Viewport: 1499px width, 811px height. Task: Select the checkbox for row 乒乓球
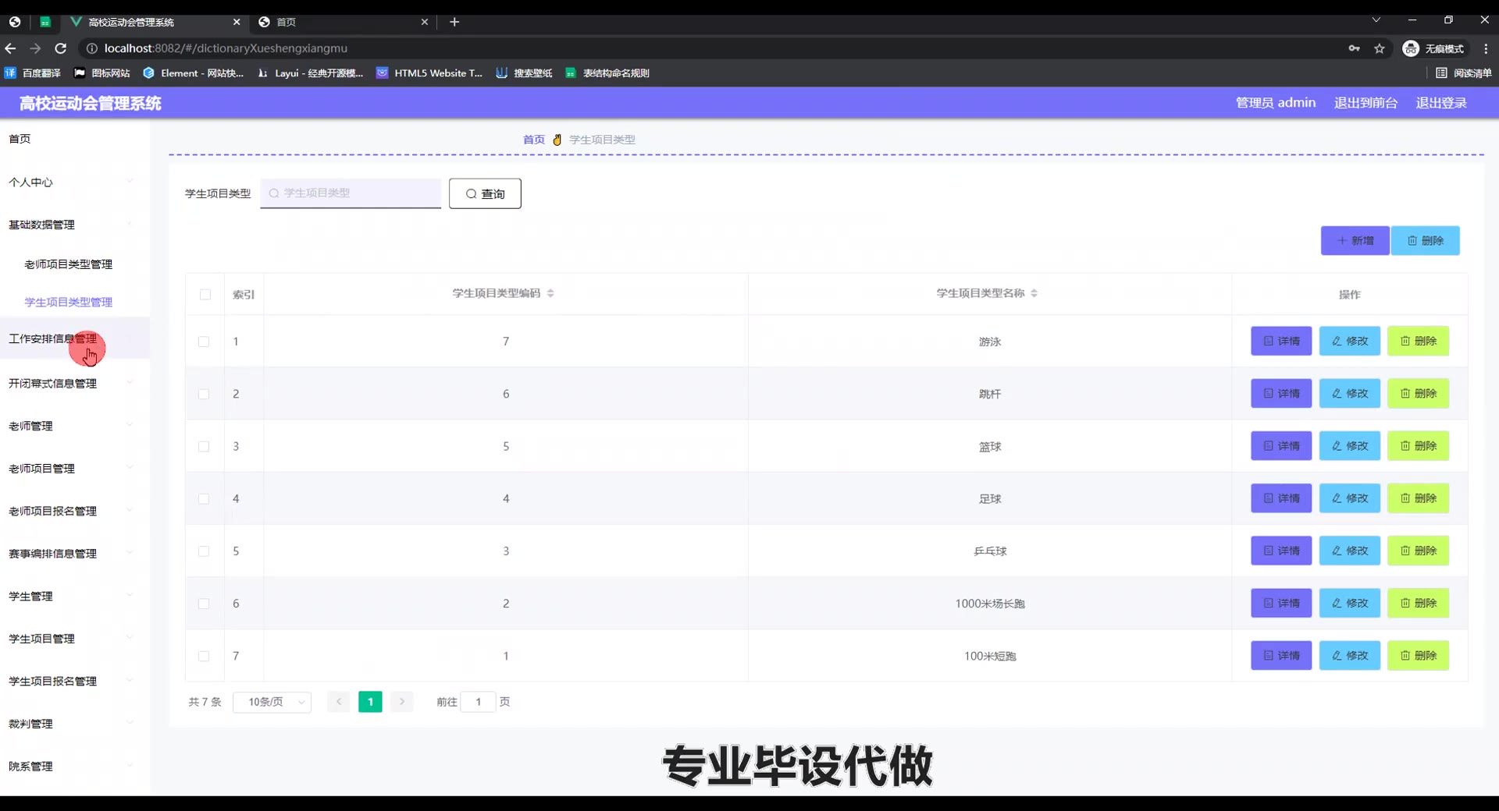[x=204, y=551]
